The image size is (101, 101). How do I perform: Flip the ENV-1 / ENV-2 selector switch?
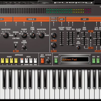point(91,39)
